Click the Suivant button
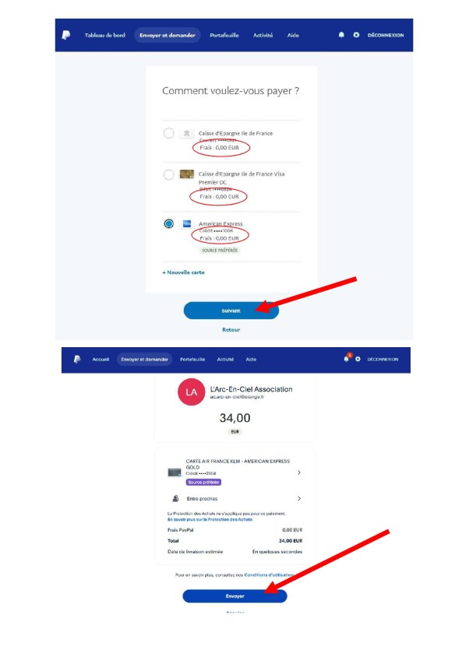The width and height of the screenshot is (462, 653). tap(231, 311)
